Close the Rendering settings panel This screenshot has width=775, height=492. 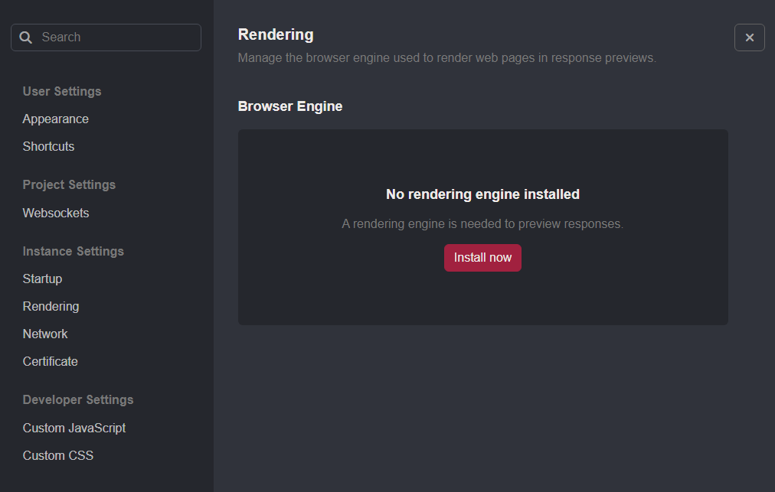pos(749,37)
